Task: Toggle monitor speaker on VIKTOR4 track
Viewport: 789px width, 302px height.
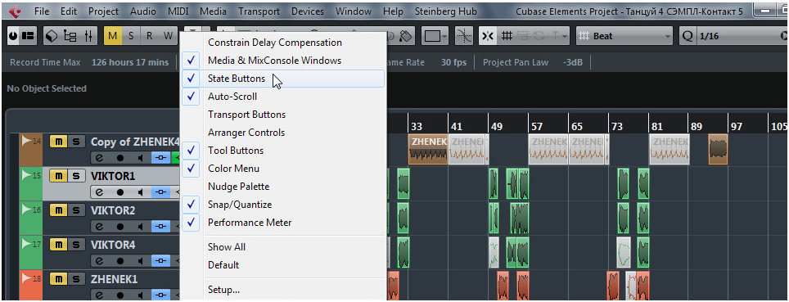Action: (x=141, y=260)
